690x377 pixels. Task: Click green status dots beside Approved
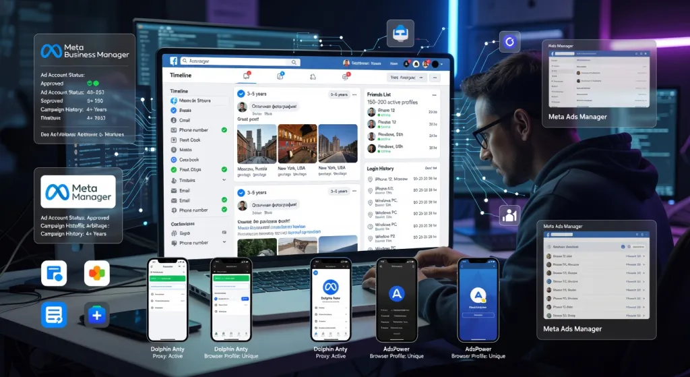click(93, 83)
